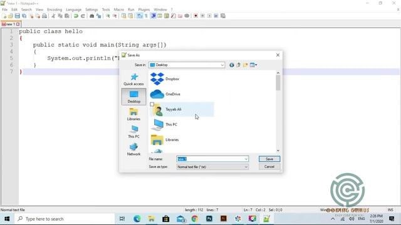
Task: Open the Macro menu
Action: [119, 9]
